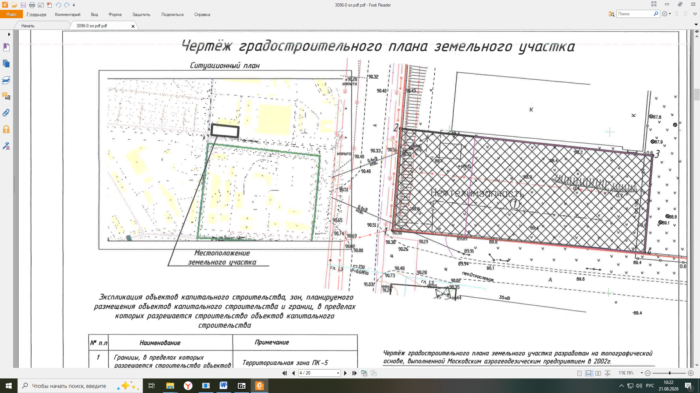This screenshot has height=393, width=700.
Task: Open the Pages thumbnails panel icon
Action: point(6,64)
